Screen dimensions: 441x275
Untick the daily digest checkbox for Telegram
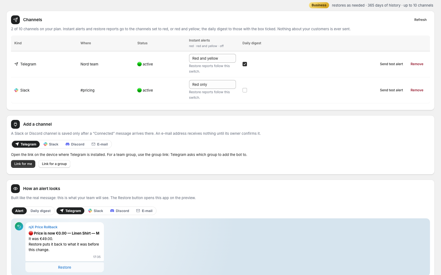pyautogui.click(x=245, y=64)
